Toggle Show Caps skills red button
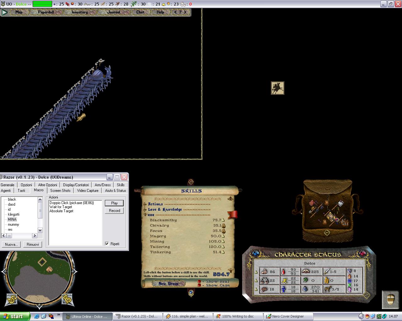Screen dimensions: 402x321 pos(199,285)
